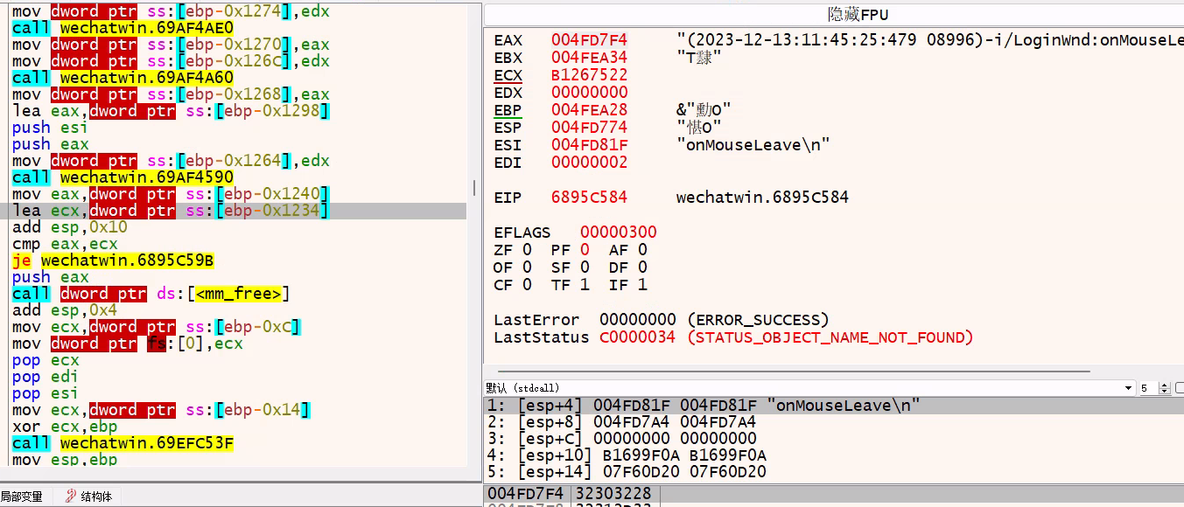Select the je wechatwin.6895C59B instruction

click(114, 260)
